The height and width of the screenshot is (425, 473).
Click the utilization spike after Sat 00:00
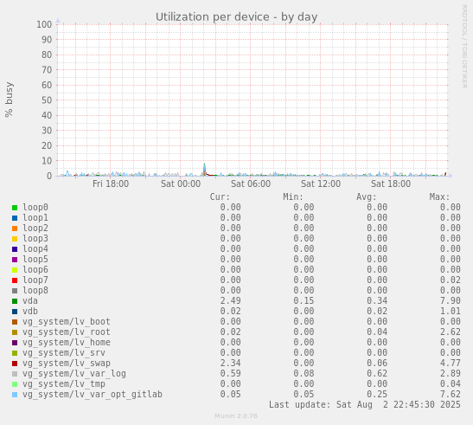click(x=205, y=170)
